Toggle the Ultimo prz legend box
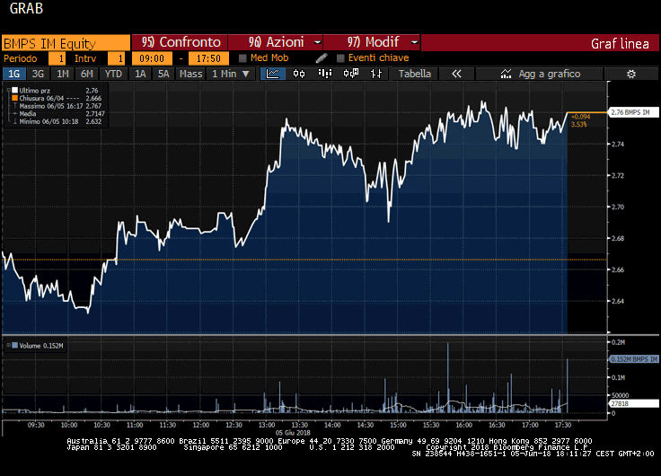Image resolution: width=661 pixels, height=476 pixels. pyautogui.click(x=13, y=91)
